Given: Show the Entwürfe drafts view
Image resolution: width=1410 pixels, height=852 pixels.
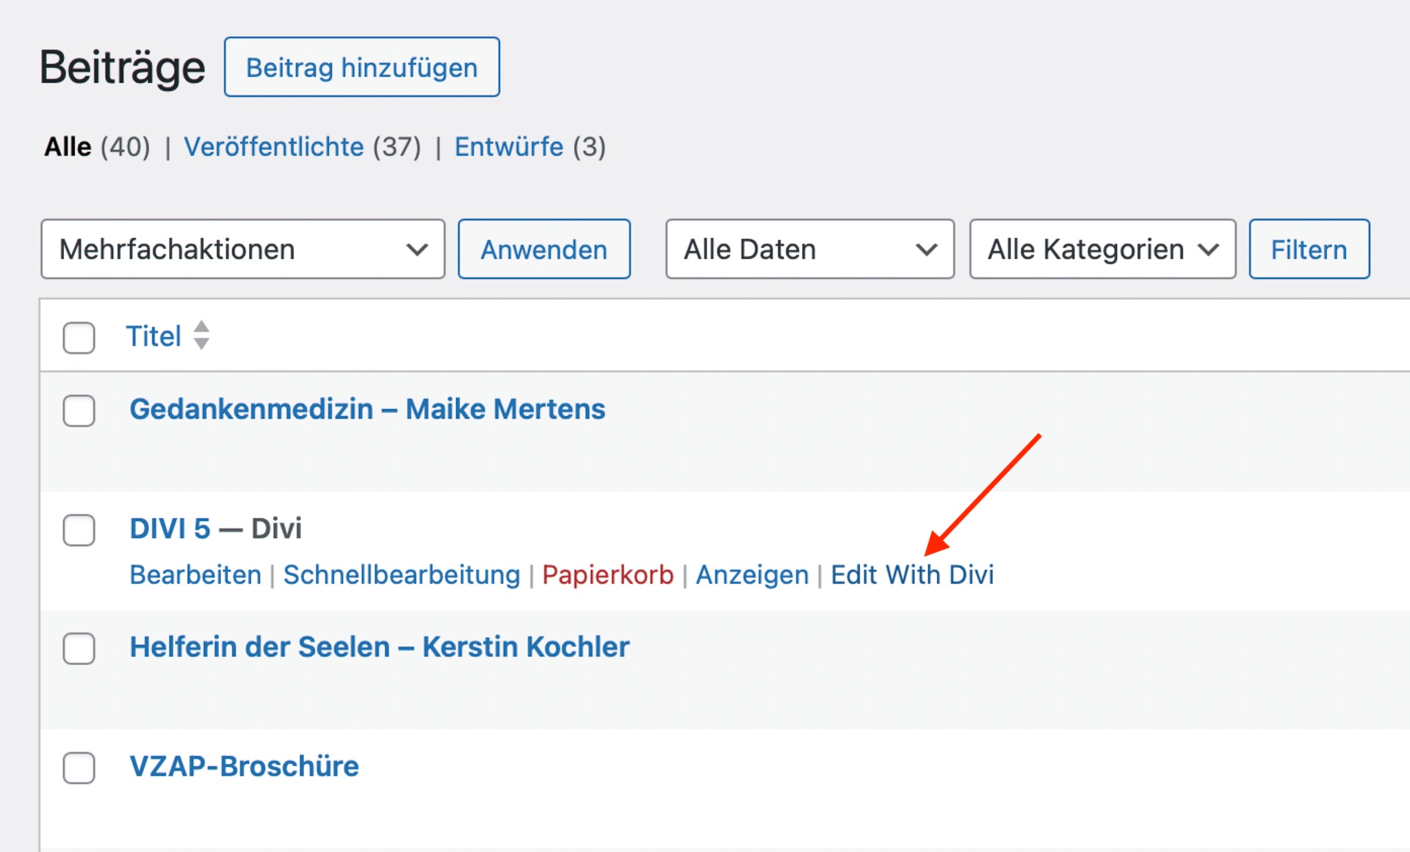Looking at the screenshot, I should pos(508,147).
